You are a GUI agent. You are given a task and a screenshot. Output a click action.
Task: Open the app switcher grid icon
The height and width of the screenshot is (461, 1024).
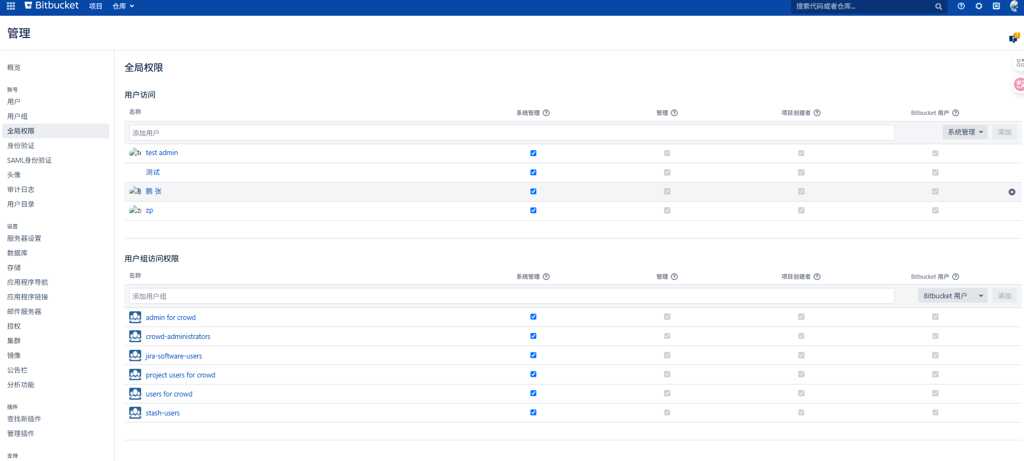11,6
